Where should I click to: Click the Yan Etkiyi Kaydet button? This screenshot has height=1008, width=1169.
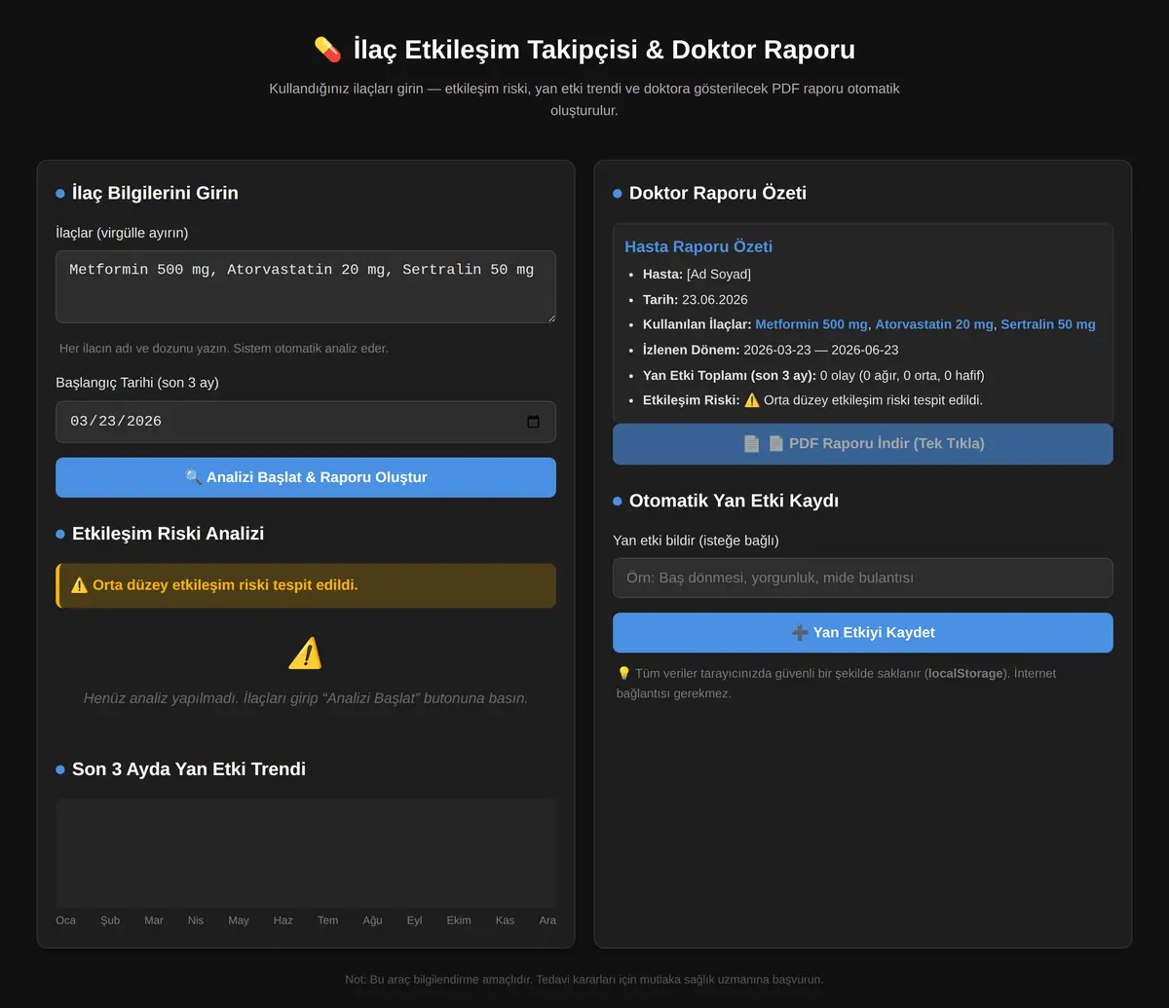pyautogui.click(x=863, y=632)
